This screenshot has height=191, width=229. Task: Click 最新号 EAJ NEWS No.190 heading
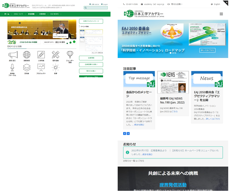pyautogui.click(x=172, y=100)
